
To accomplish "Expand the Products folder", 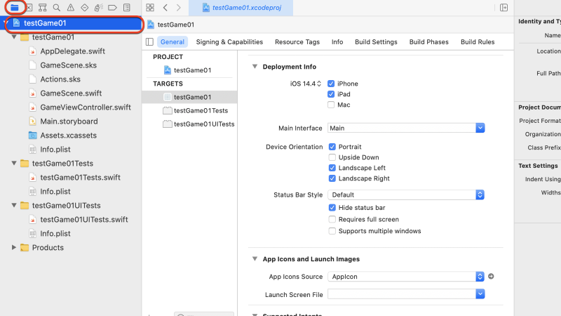I will point(14,247).
